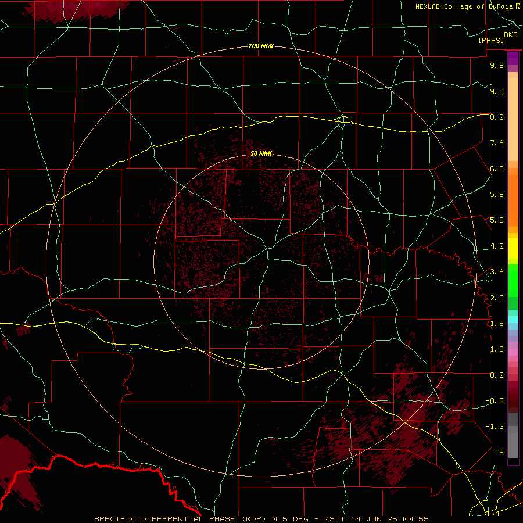Click the 5.0 scale value
This screenshot has width=523, height=523.
point(497,220)
